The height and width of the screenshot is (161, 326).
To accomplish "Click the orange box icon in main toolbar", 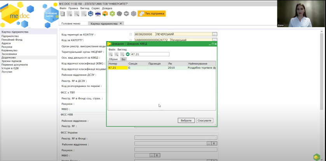I will pyautogui.click(x=105, y=14).
